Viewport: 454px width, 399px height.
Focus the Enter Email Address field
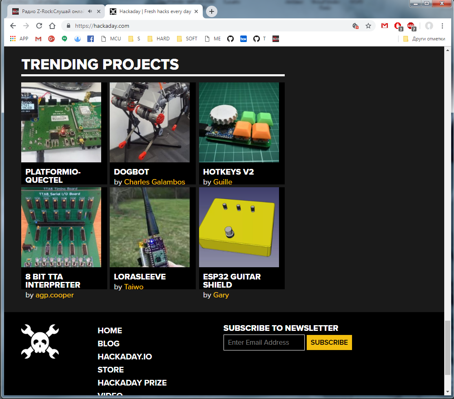(264, 342)
